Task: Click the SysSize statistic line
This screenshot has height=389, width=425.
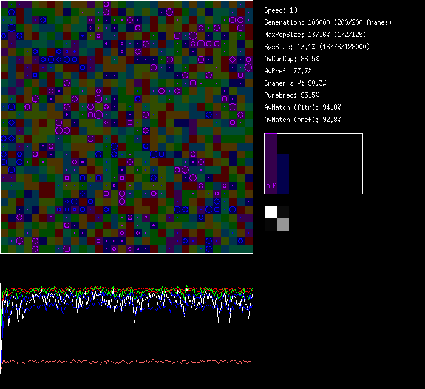Action: click(317, 47)
